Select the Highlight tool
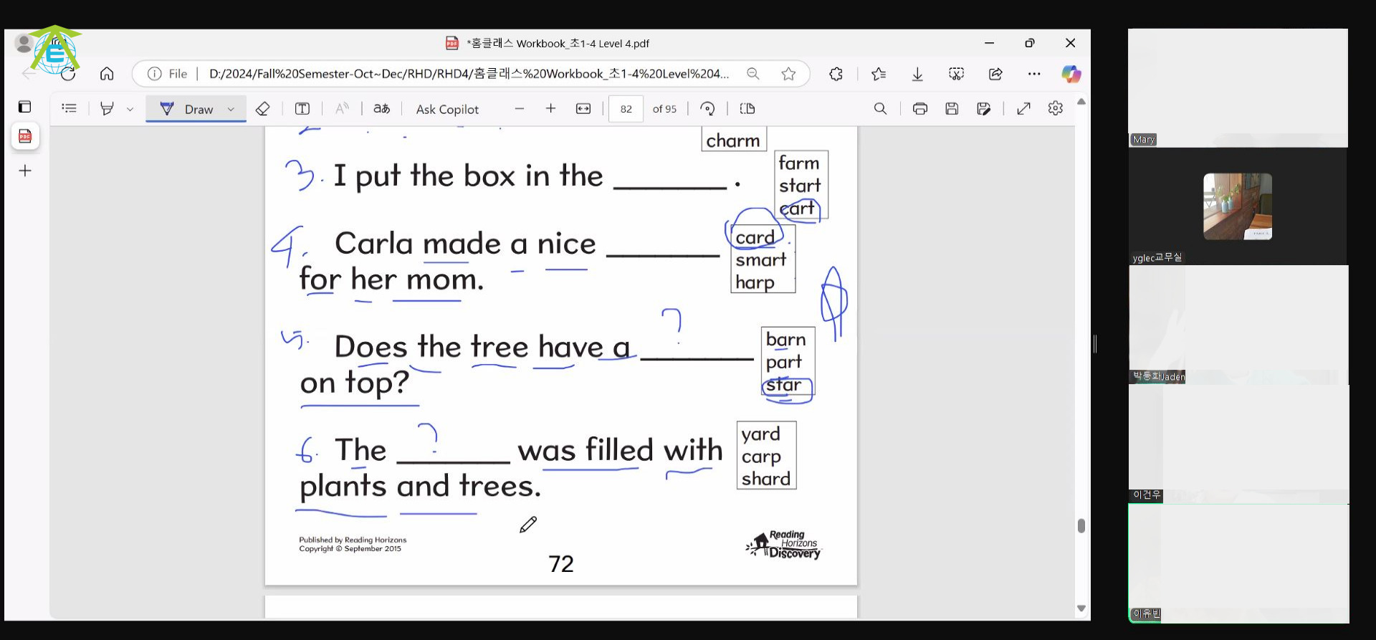 tap(107, 108)
